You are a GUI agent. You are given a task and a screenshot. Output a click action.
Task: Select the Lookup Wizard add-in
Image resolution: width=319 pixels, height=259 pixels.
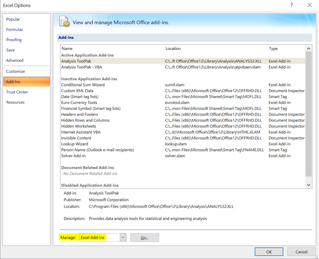coord(183,144)
